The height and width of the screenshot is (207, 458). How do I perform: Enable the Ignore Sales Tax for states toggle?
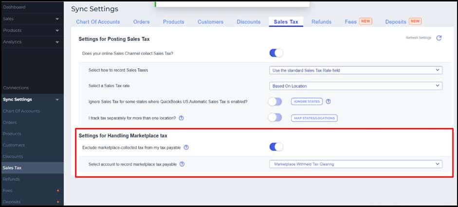(275, 102)
